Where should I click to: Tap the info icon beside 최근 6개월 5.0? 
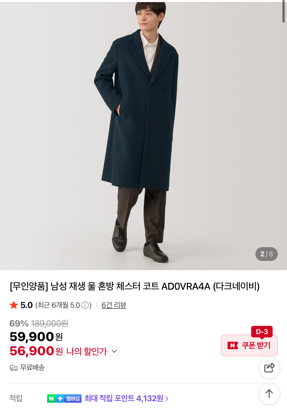tap(85, 305)
